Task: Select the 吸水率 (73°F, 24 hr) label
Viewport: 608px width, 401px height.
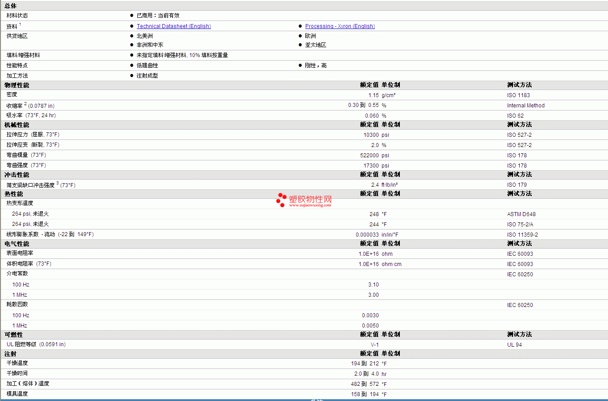Action: point(31,115)
